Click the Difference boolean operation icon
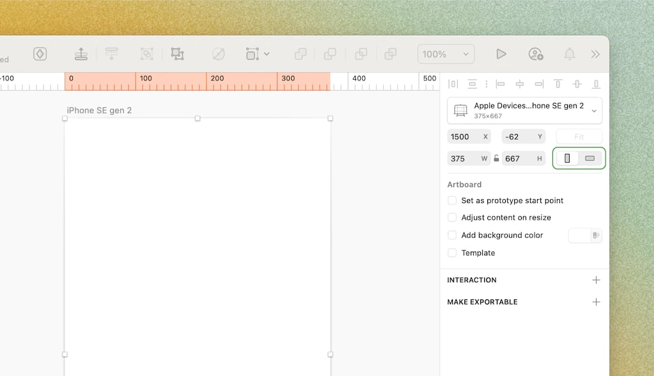Viewport: 654px width, 376px height. pyautogui.click(x=390, y=54)
